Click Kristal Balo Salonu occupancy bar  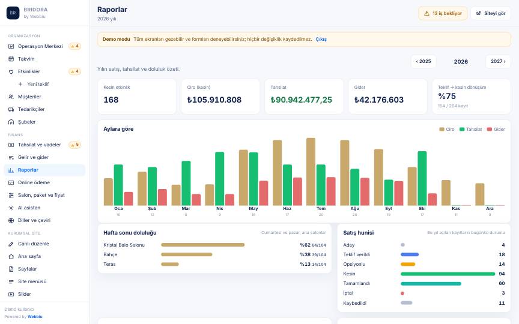(203, 245)
